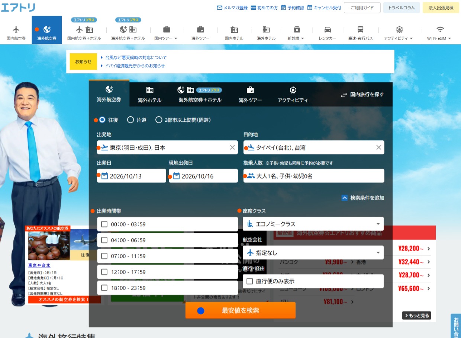Switch to 海外ツアー search tab
The image size is (461, 338).
(250, 94)
